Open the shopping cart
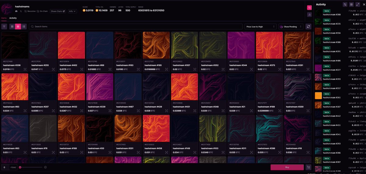Screen dimensions: 366x174 308,167
